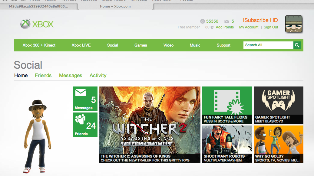314x176 pixels.
Task: Switch to the Activity sub-tab
Action: point(98,75)
